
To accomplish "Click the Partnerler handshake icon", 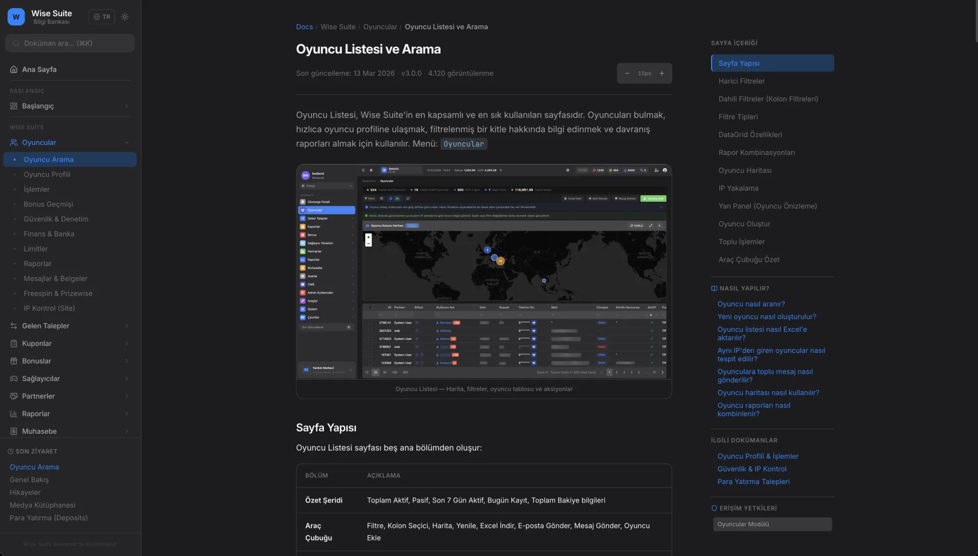I will click(14, 396).
